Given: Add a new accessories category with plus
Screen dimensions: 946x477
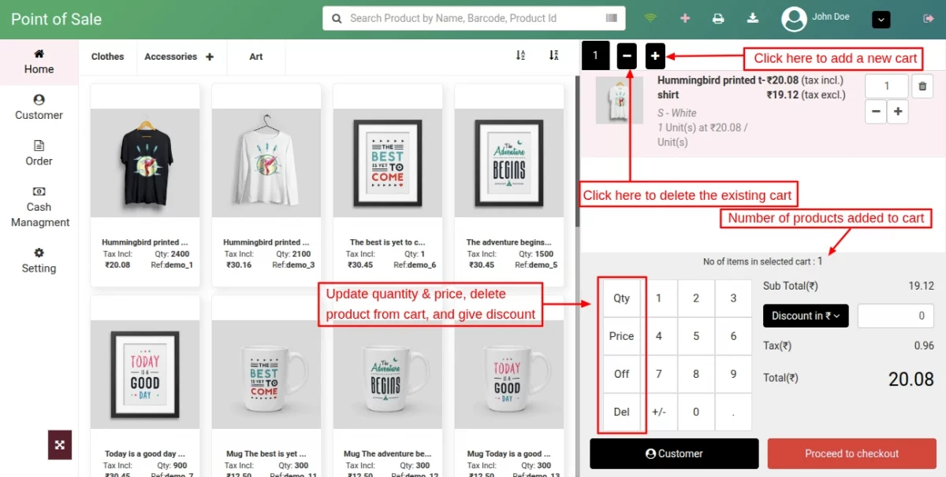Looking at the screenshot, I should (209, 56).
